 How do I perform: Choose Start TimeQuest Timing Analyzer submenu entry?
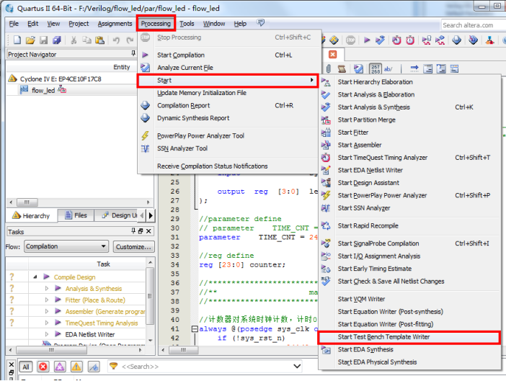[x=409, y=157]
